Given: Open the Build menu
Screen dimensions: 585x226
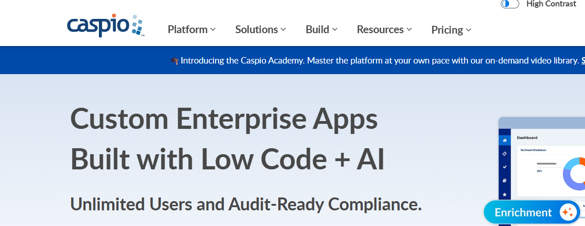Looking at the screenshot, I should pos(321,29).
